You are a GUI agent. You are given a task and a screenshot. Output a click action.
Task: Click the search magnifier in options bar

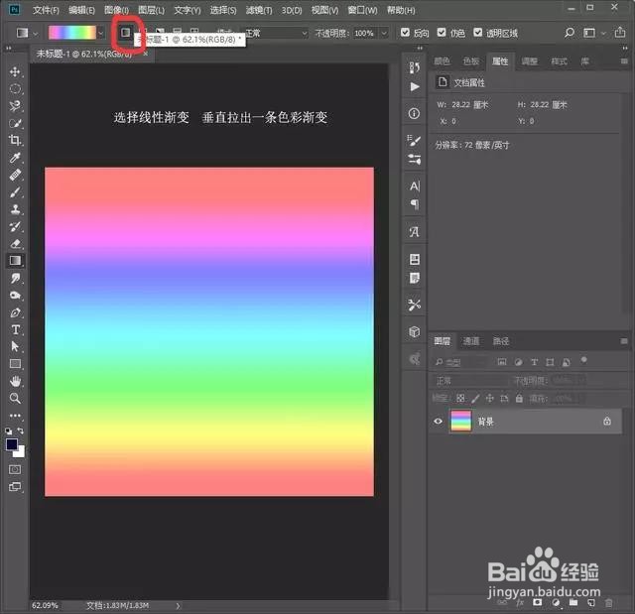[570, 33]
